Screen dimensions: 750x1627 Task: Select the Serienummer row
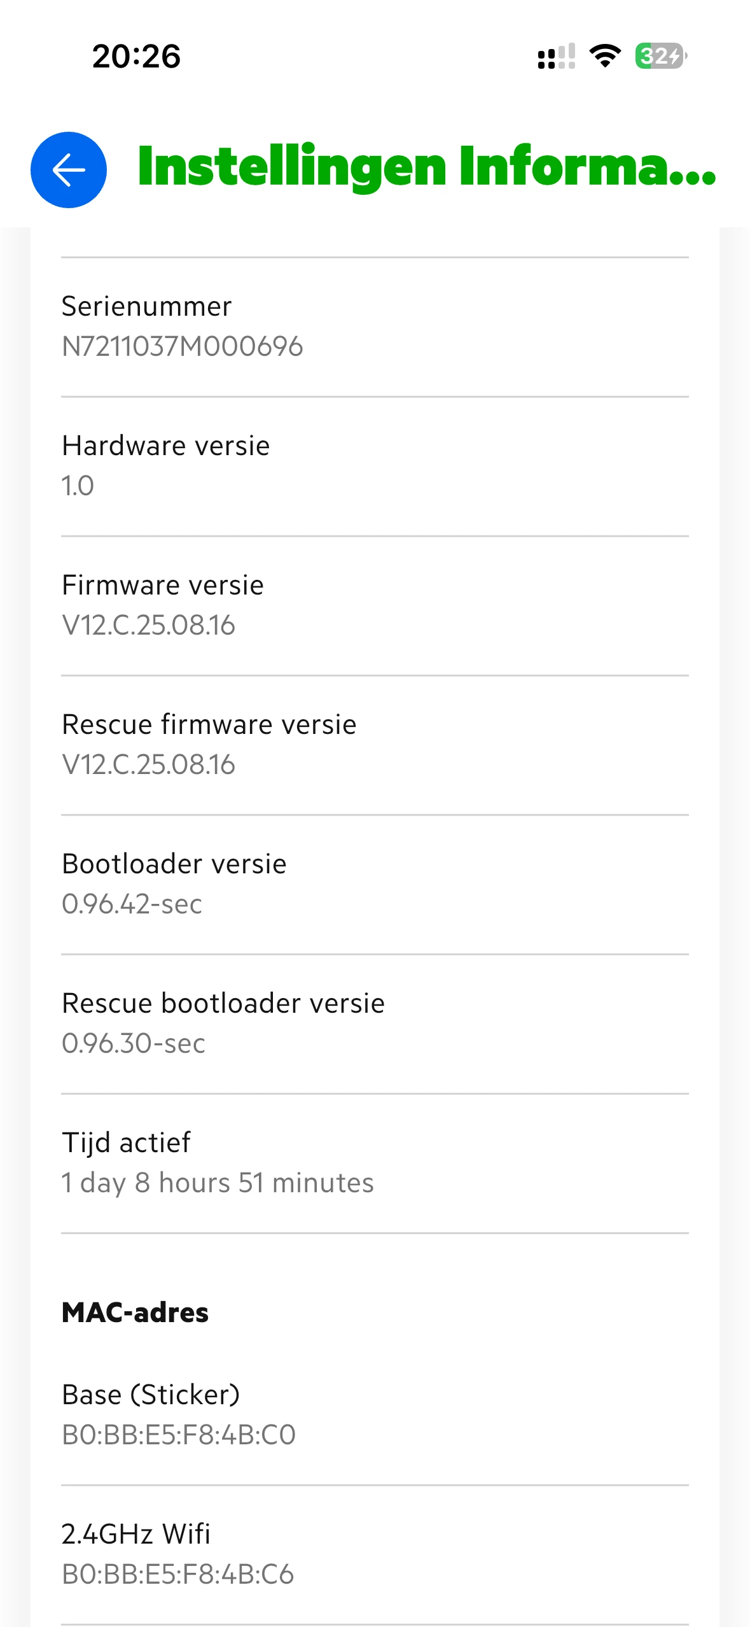click(x=375, y=327)
